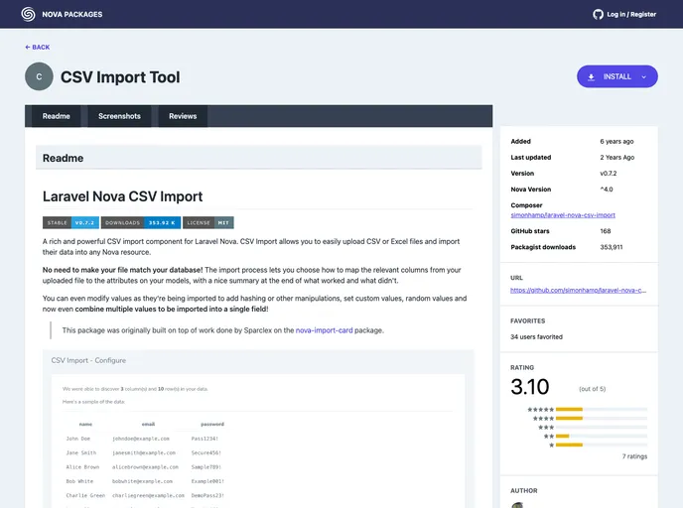This screenshot has height=508, width=683.
Task: Click the gray C avatar circle
Action: [39, 76]
